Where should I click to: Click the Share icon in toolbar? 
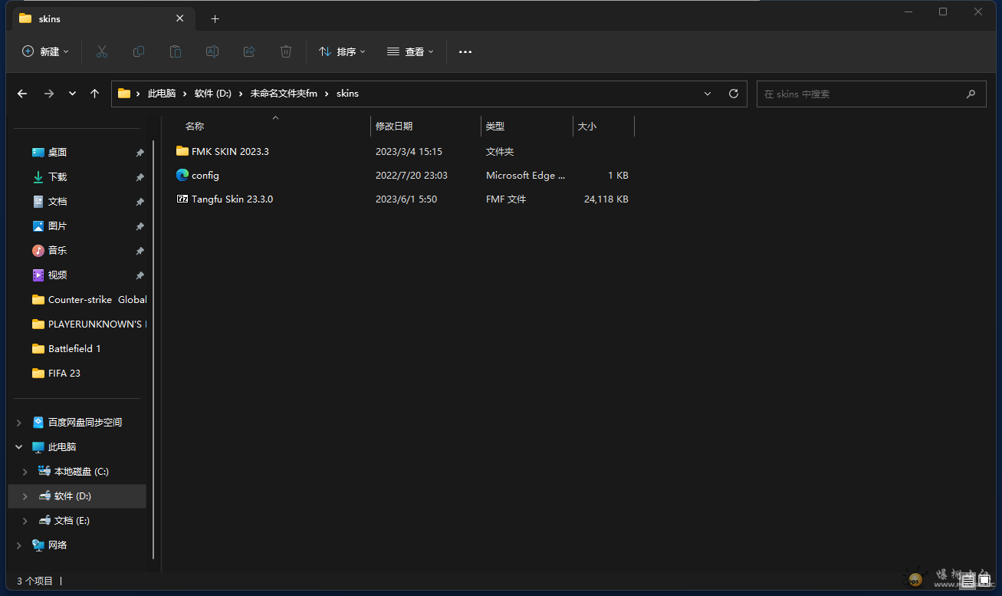[x=249, y=51]
